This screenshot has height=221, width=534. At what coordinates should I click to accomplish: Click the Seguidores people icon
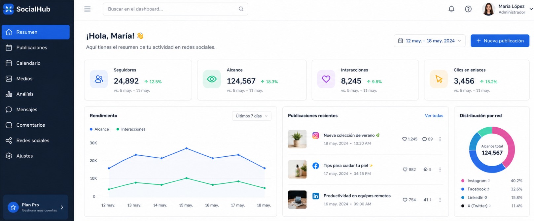click(x=99, y=79)
